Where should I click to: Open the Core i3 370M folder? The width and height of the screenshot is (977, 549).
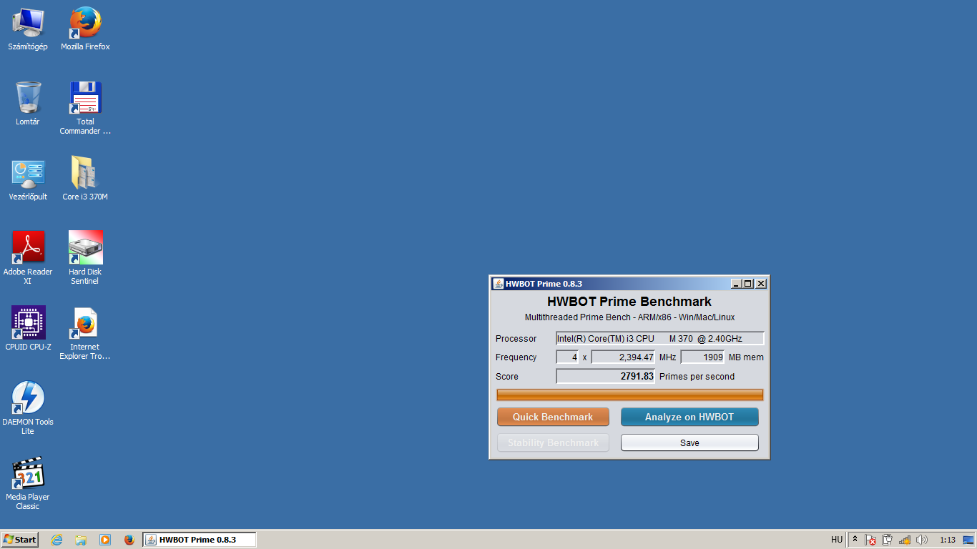click(85, 179)
